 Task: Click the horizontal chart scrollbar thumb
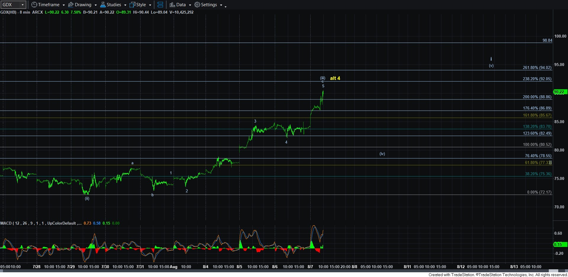tap(554, 271)
